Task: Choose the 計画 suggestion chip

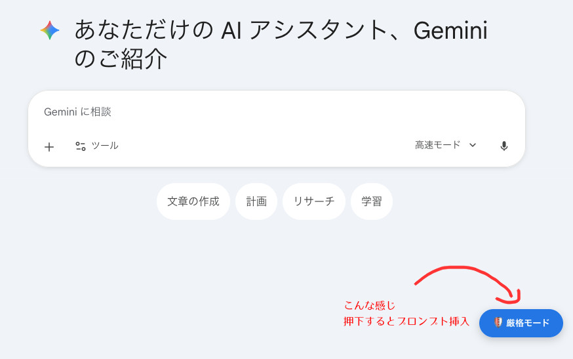Action: tap(256, 201)
